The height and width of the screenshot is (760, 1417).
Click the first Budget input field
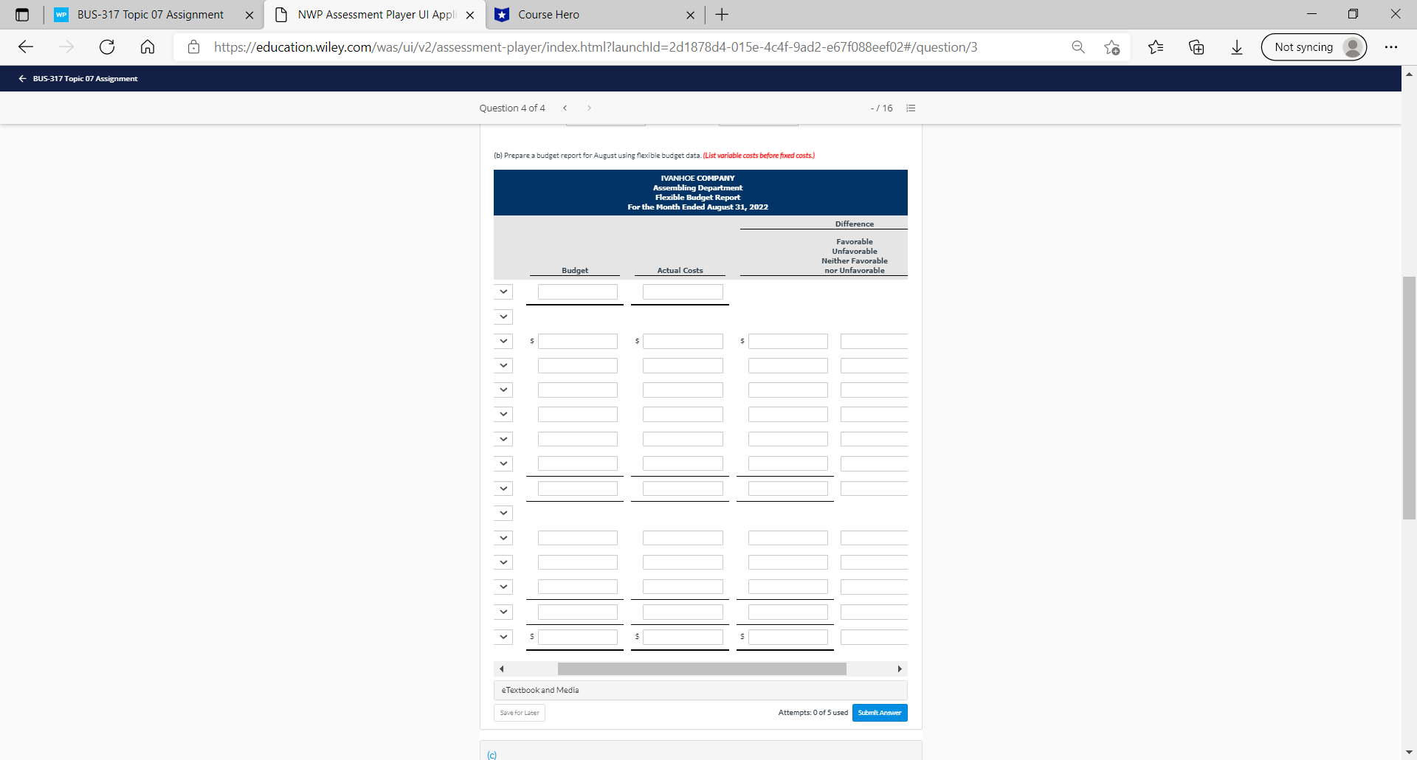[x=574, y=292]
